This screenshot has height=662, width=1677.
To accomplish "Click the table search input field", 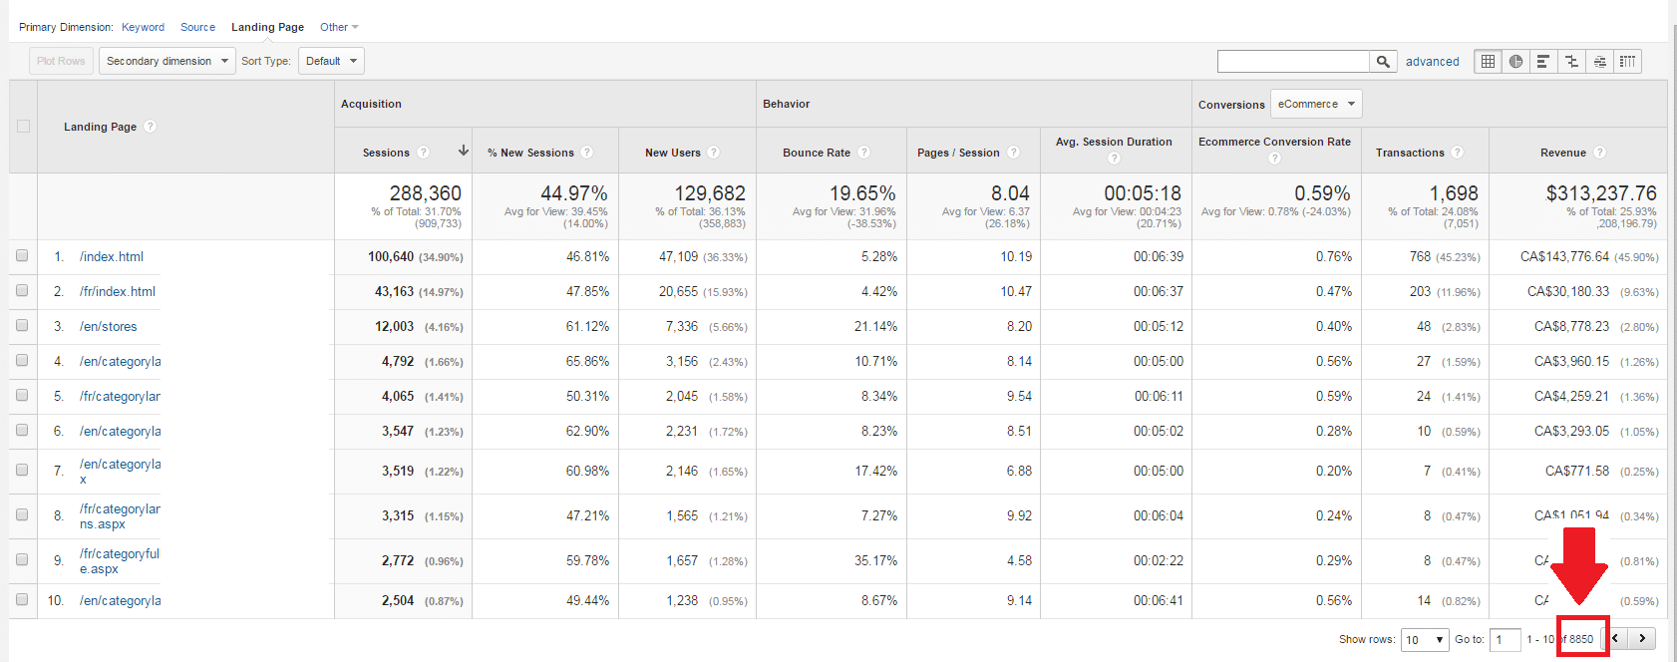I will [x=1293, y=62].
